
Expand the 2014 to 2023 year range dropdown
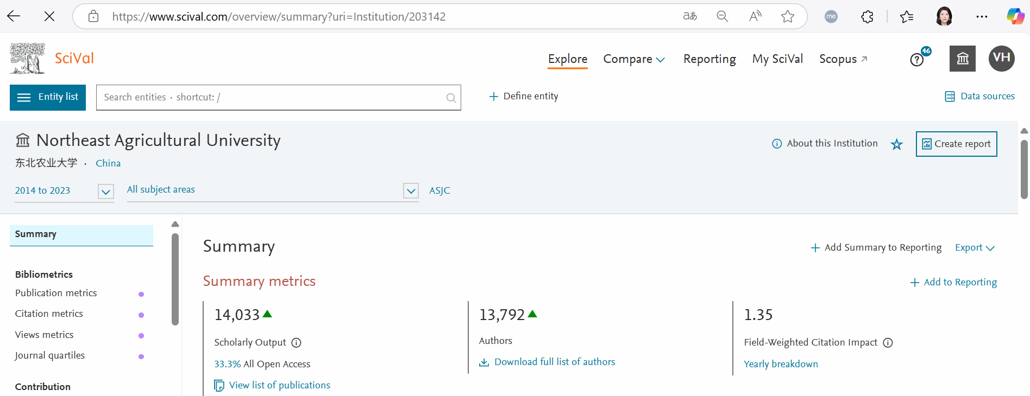tap(106, 191)
